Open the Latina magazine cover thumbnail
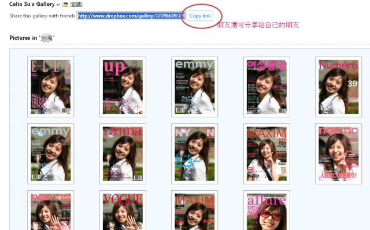The height and width of the screenshot is (230, 370). 123,154
